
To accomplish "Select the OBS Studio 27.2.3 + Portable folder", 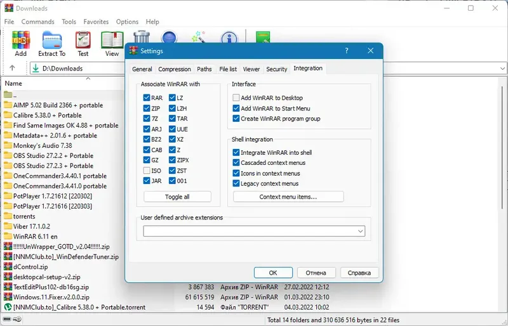I will click(x=49, y=166).
